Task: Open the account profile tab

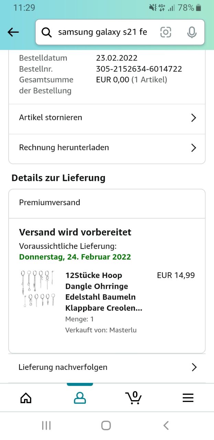Action: (x=80, y=398)
